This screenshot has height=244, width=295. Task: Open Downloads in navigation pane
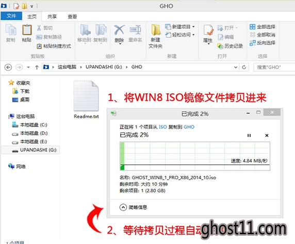pyautogui.click(x=21, y=91)
